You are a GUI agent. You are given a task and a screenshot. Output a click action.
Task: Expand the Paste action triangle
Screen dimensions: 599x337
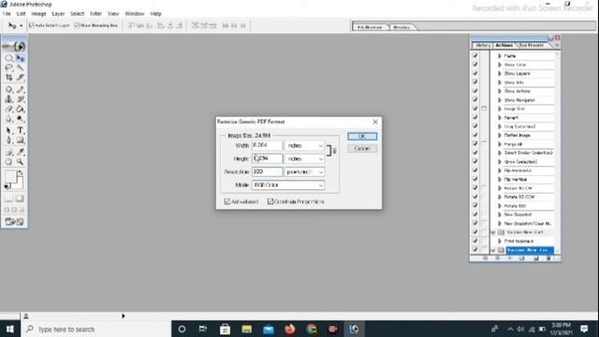pyautogui.click(x=499, y=56)
